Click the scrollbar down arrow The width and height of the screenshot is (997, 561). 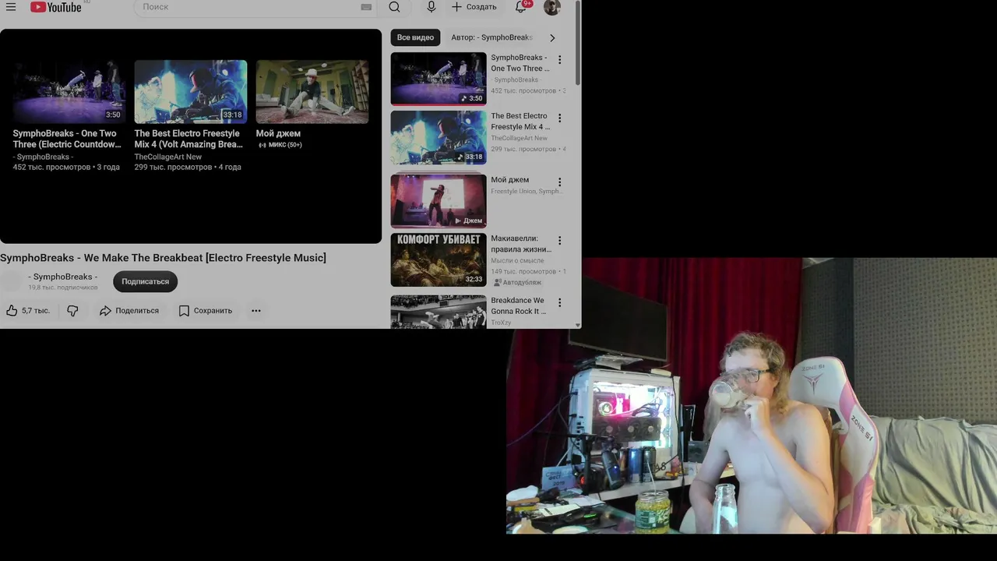click(x=577, y=325)
